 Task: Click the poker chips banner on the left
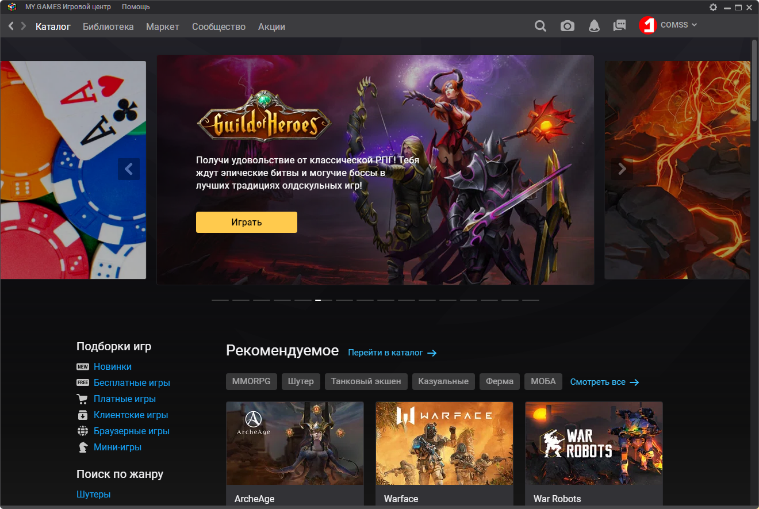click(73, 170)
